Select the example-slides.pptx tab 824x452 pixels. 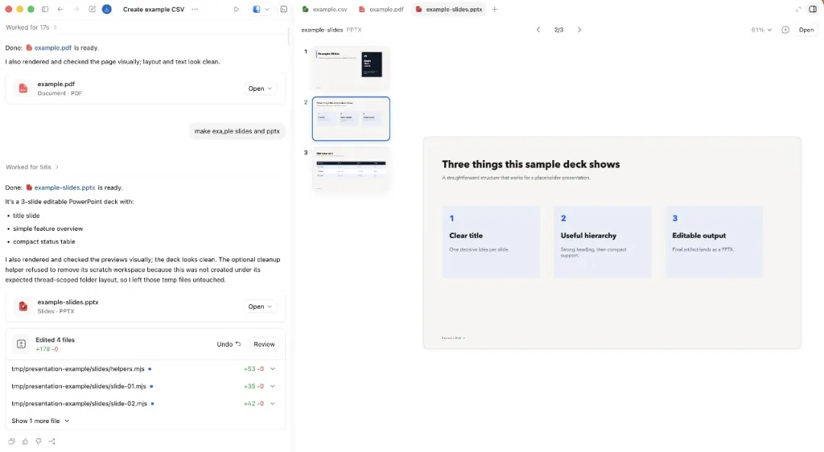point(449,9)
